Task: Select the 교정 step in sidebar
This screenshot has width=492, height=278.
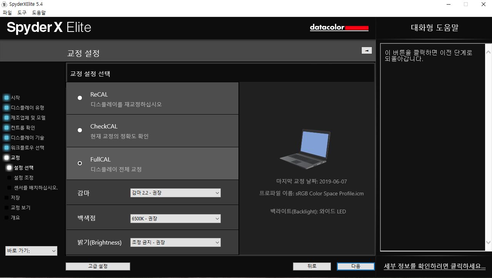Action: pyautogui.click(x=12, y=158)
